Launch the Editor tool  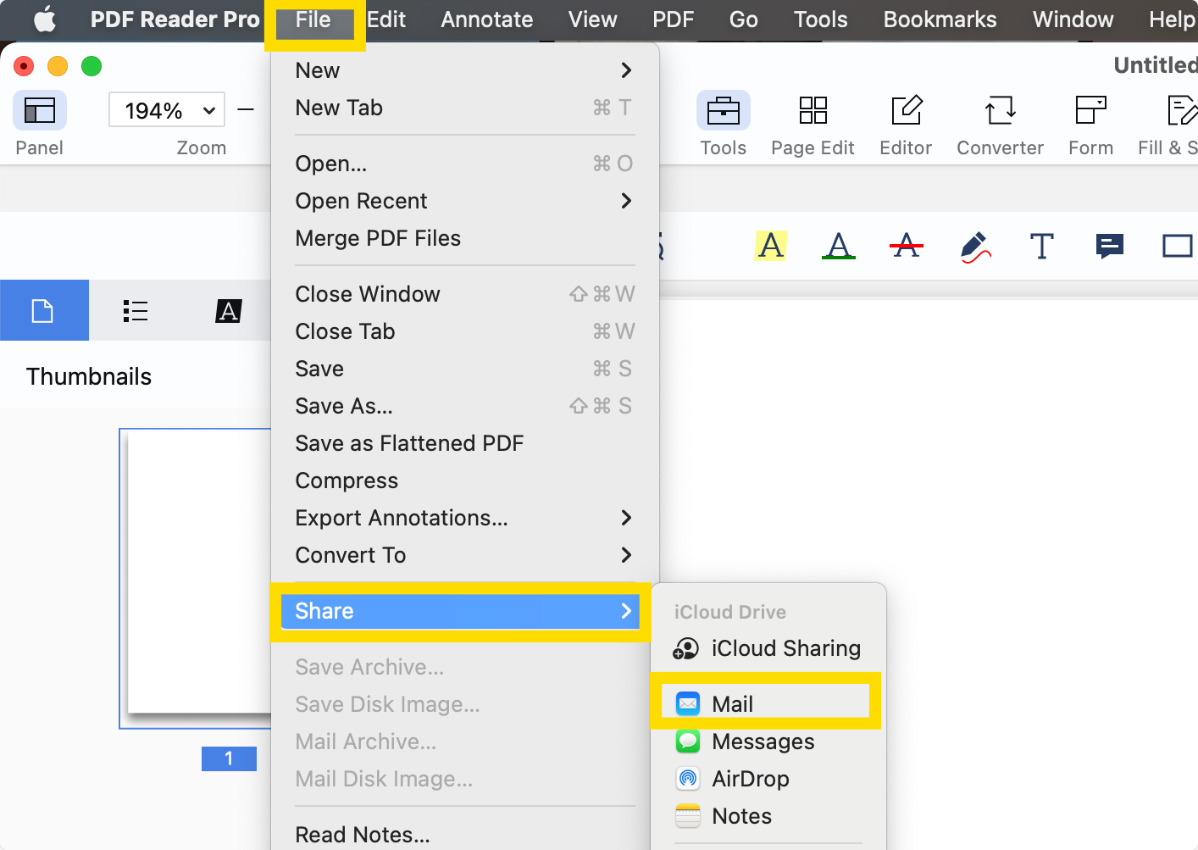906,110
